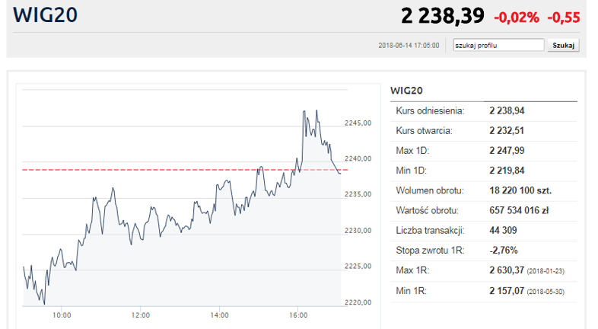Click the 'Wartość obrotu:' label

click(x=427, y=210)
